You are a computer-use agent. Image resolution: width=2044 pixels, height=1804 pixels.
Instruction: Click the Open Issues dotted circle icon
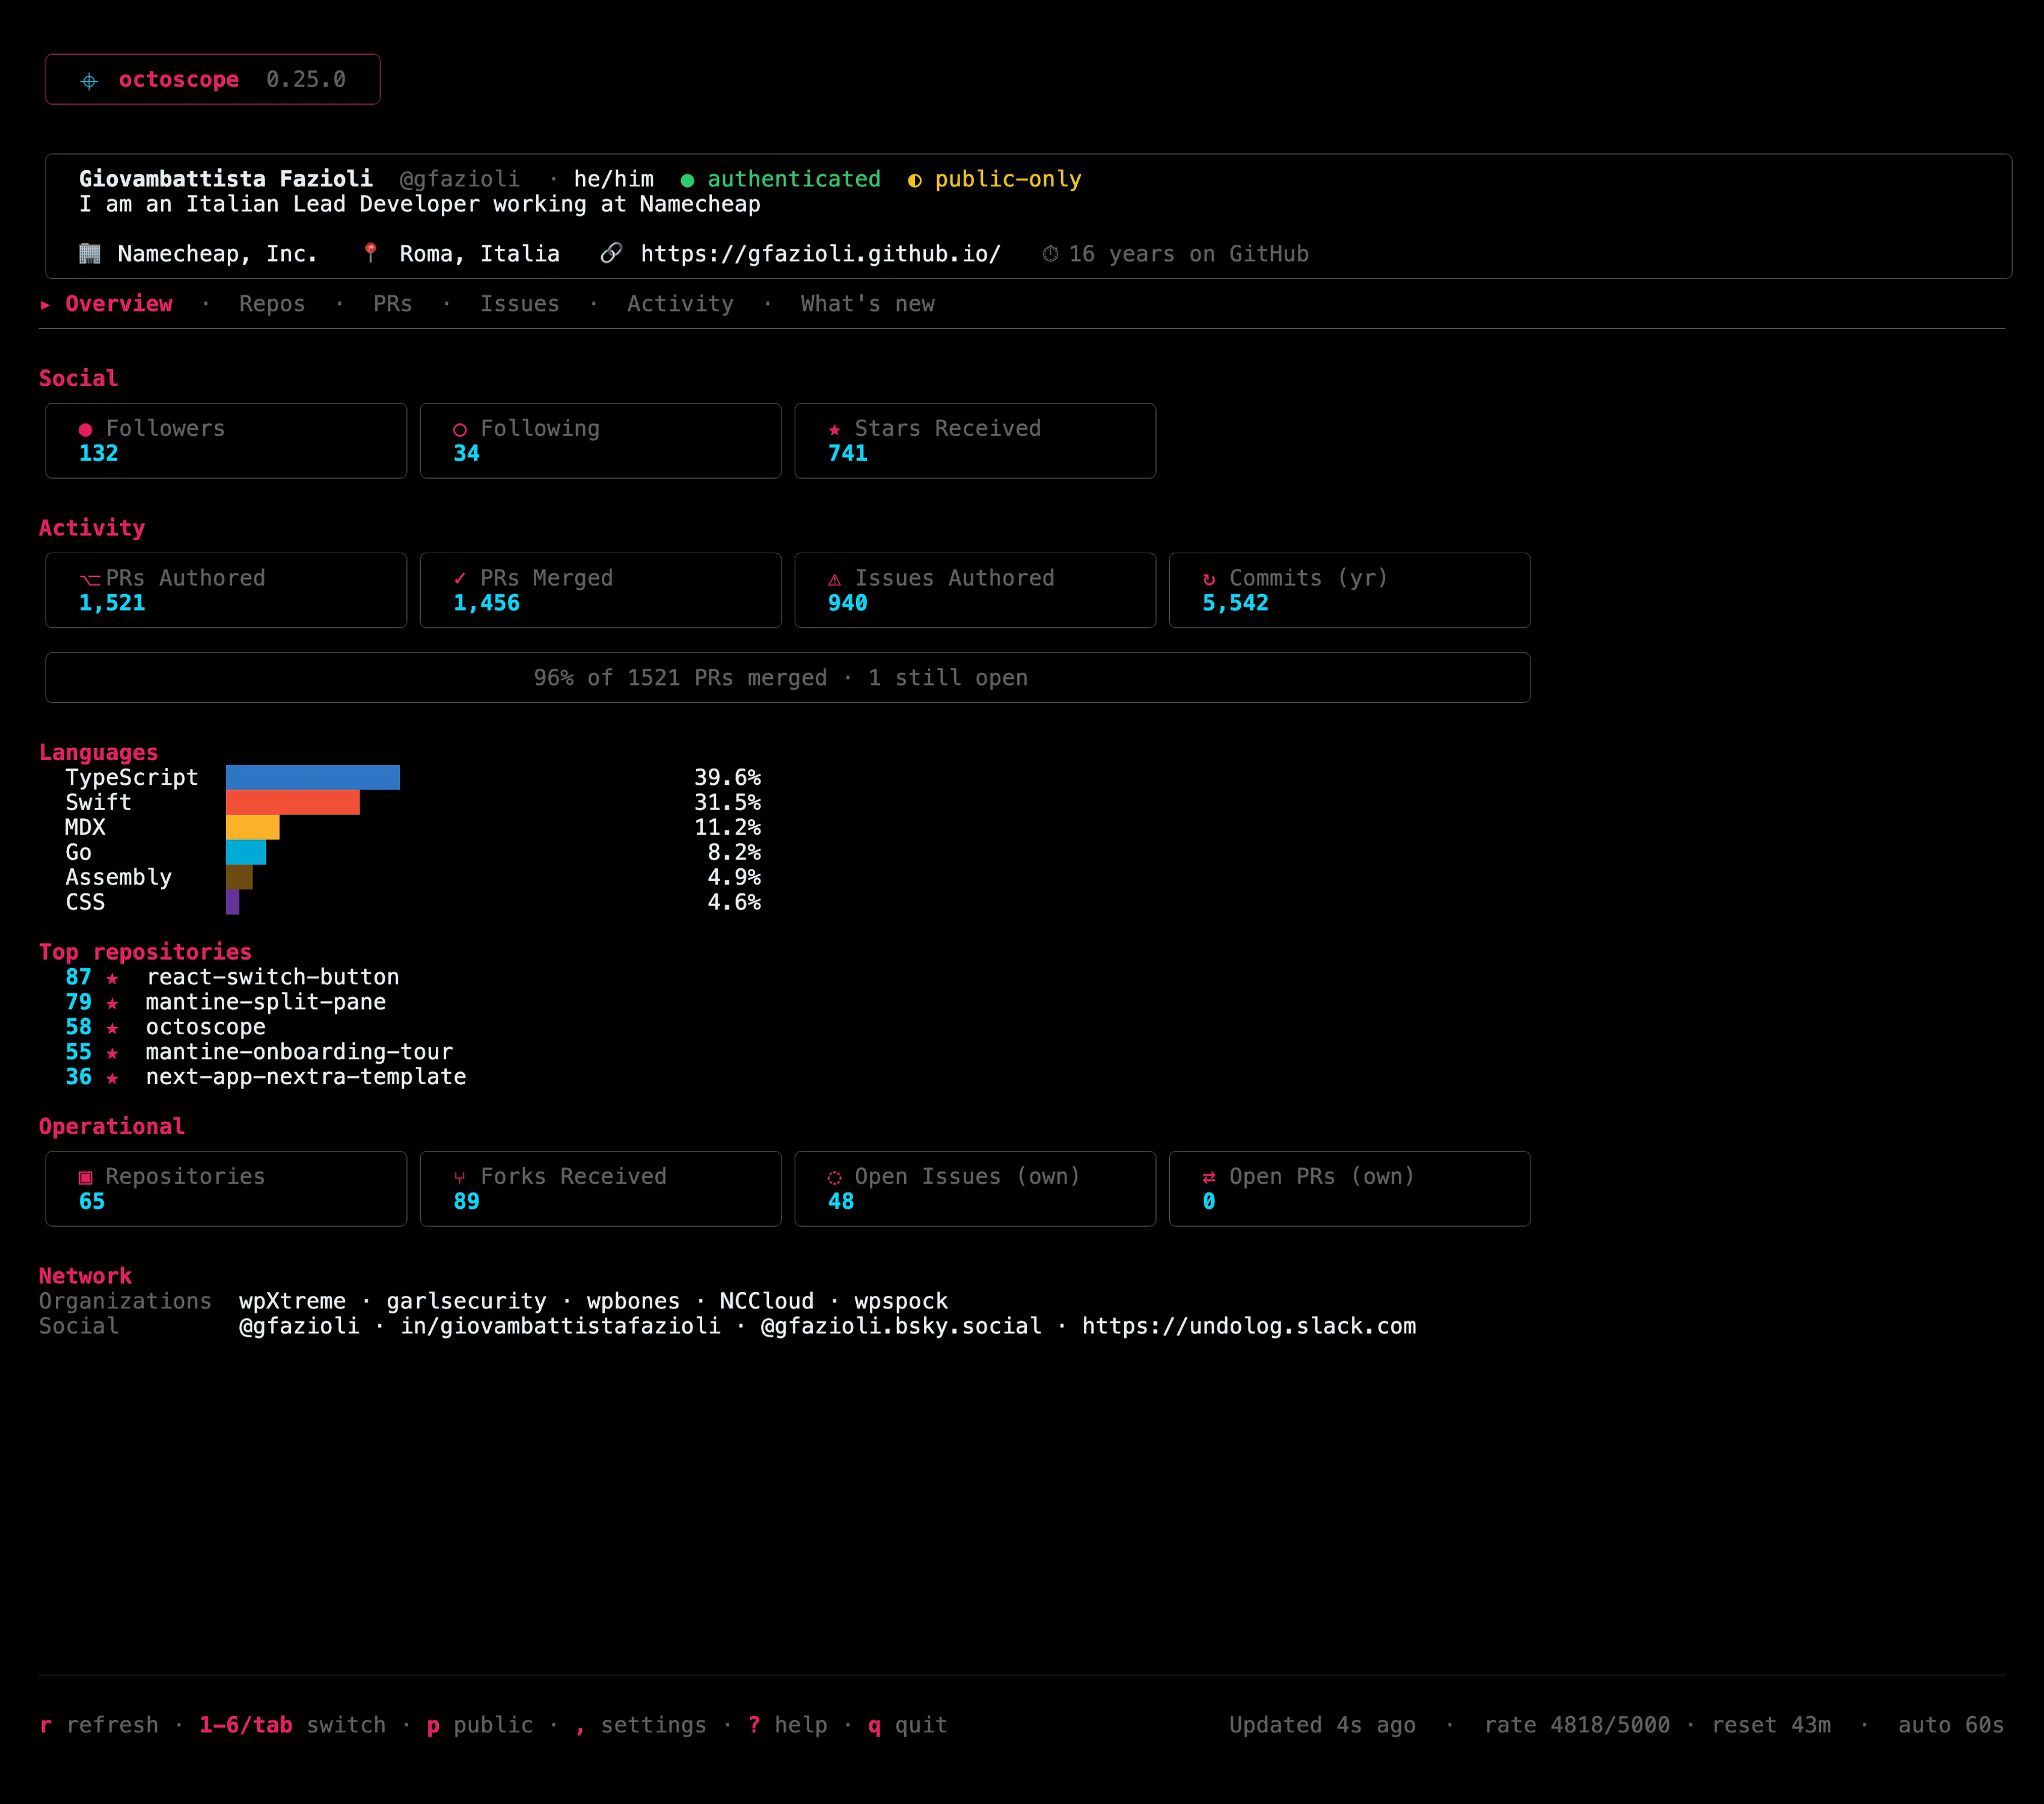834,1178
